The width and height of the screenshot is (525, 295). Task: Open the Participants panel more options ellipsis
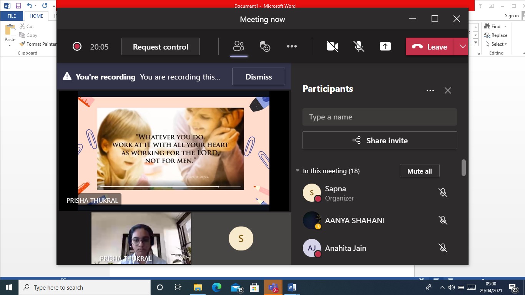point(430,91)
